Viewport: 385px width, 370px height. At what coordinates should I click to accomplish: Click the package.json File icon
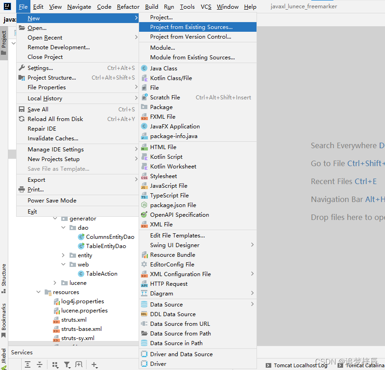[145, 205]
